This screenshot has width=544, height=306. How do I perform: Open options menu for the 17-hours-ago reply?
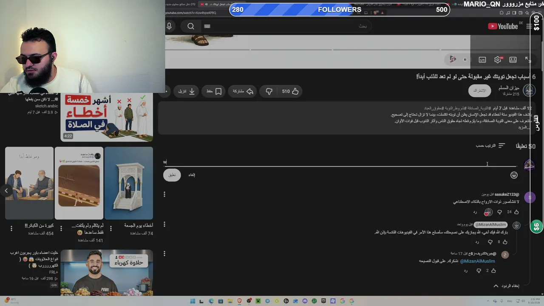[164, 253]
